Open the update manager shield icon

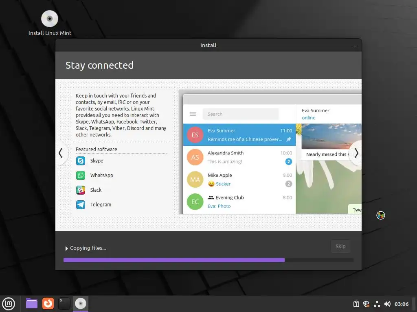point(366,304)
